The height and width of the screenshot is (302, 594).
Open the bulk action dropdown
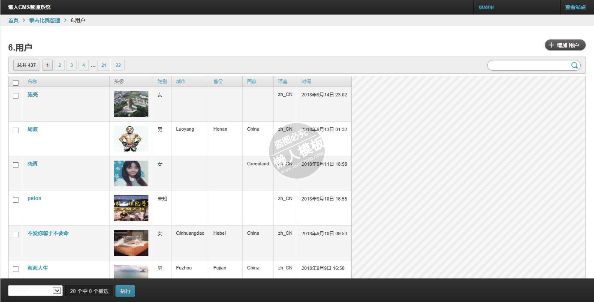click(35, 291)
